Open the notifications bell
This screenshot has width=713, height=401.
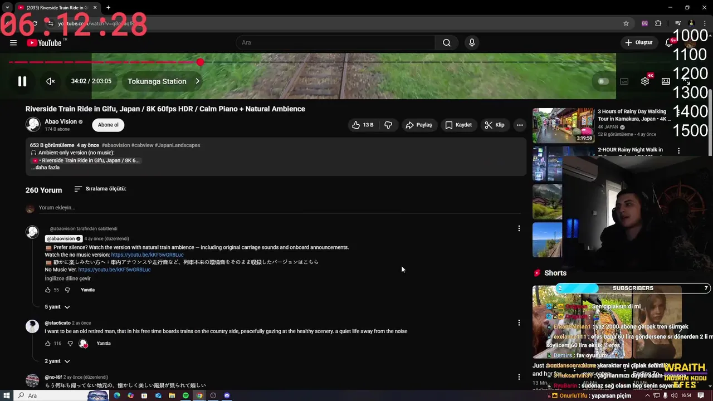click(x=669, y=43)
